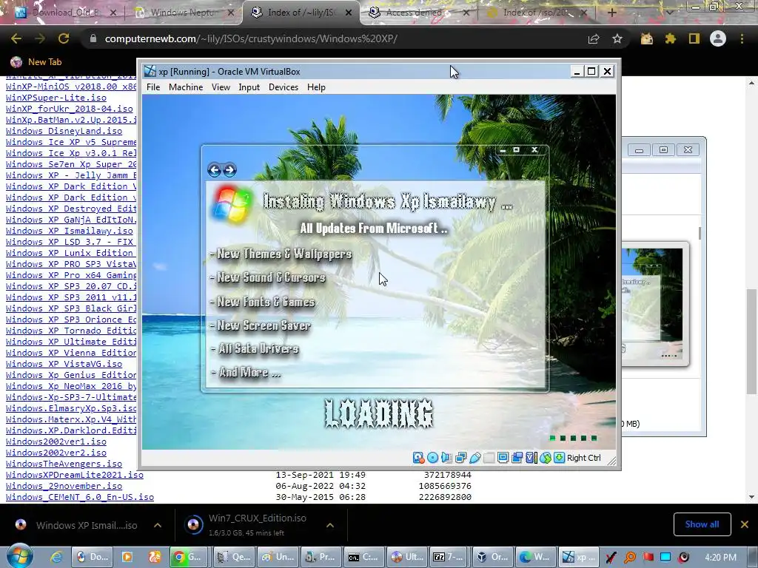Open a new Chrome tab with plus
Viewport: 758px width, 568px height.
click(612, 13)
